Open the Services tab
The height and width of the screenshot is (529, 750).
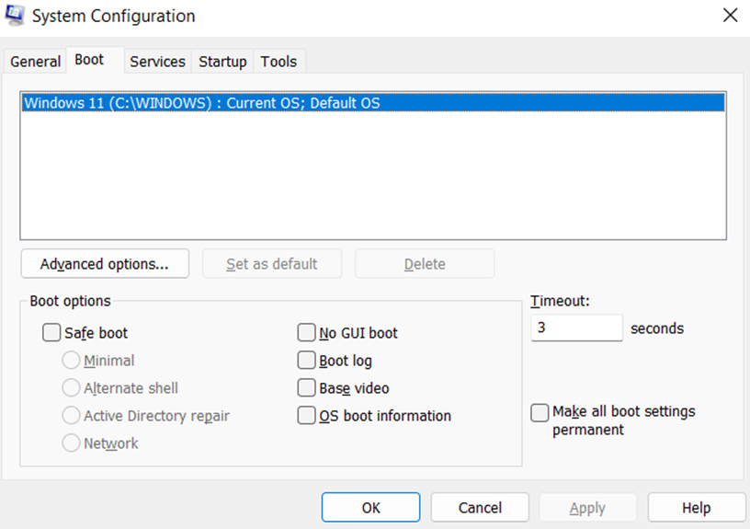pyautogui.click(x=157, y=62)
